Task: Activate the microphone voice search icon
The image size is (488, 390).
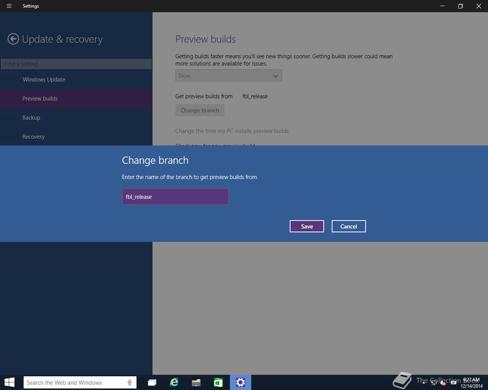Action: tap(130, 382)
